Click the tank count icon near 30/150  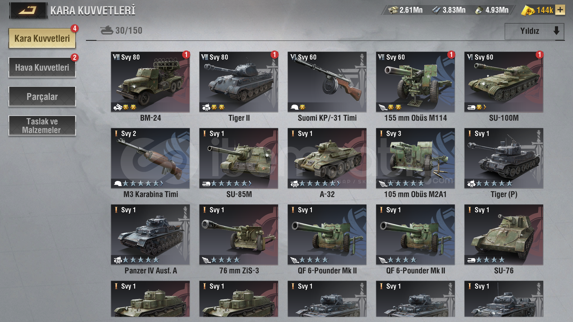(107, 30)
